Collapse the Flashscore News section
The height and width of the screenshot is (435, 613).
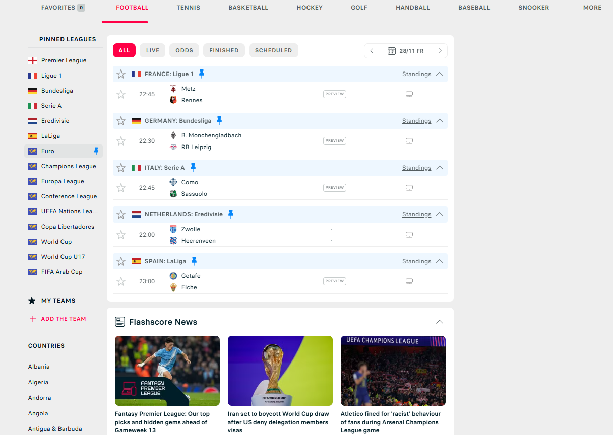[x=440, y=322]
